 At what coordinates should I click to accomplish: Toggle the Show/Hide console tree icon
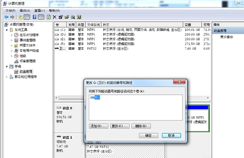coord(27,17)
